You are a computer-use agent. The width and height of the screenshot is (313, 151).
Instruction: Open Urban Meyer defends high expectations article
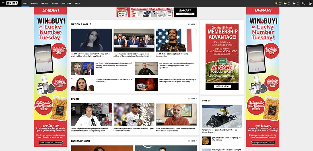pos(90,130)
